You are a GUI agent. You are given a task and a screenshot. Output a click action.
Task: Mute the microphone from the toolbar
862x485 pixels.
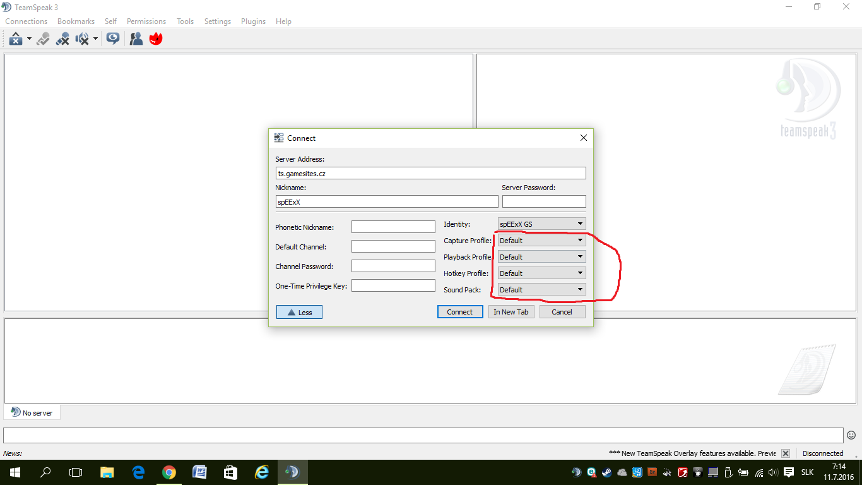tap(62, 39)
